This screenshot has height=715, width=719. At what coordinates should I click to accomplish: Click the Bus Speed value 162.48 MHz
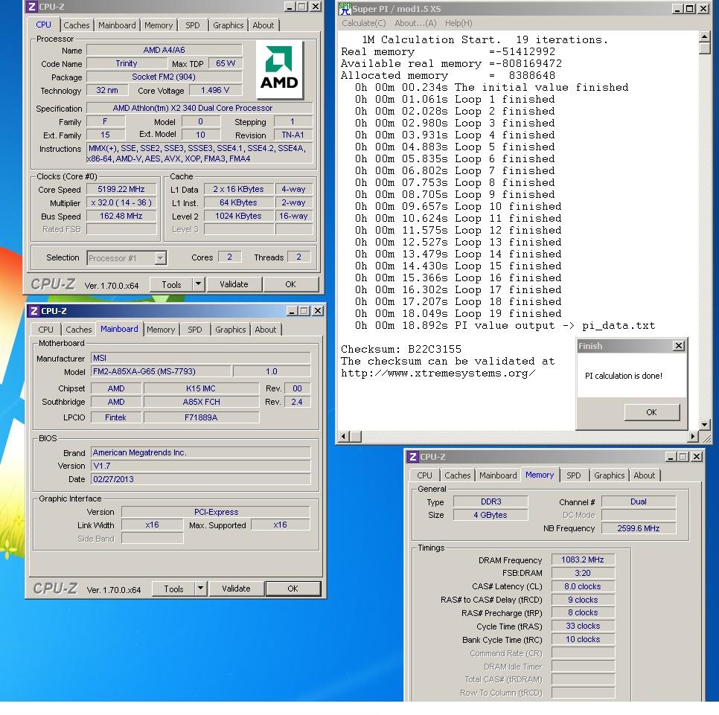pos(121,216)
